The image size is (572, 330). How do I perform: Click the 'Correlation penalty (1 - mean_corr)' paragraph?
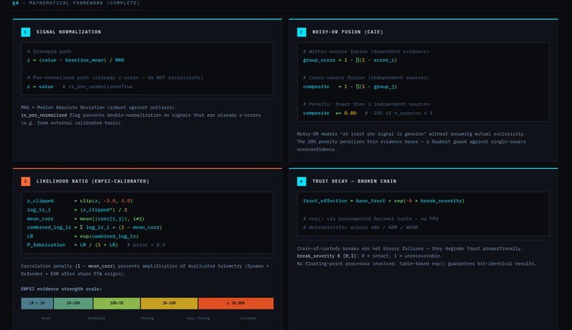click(x=145, y=270)
